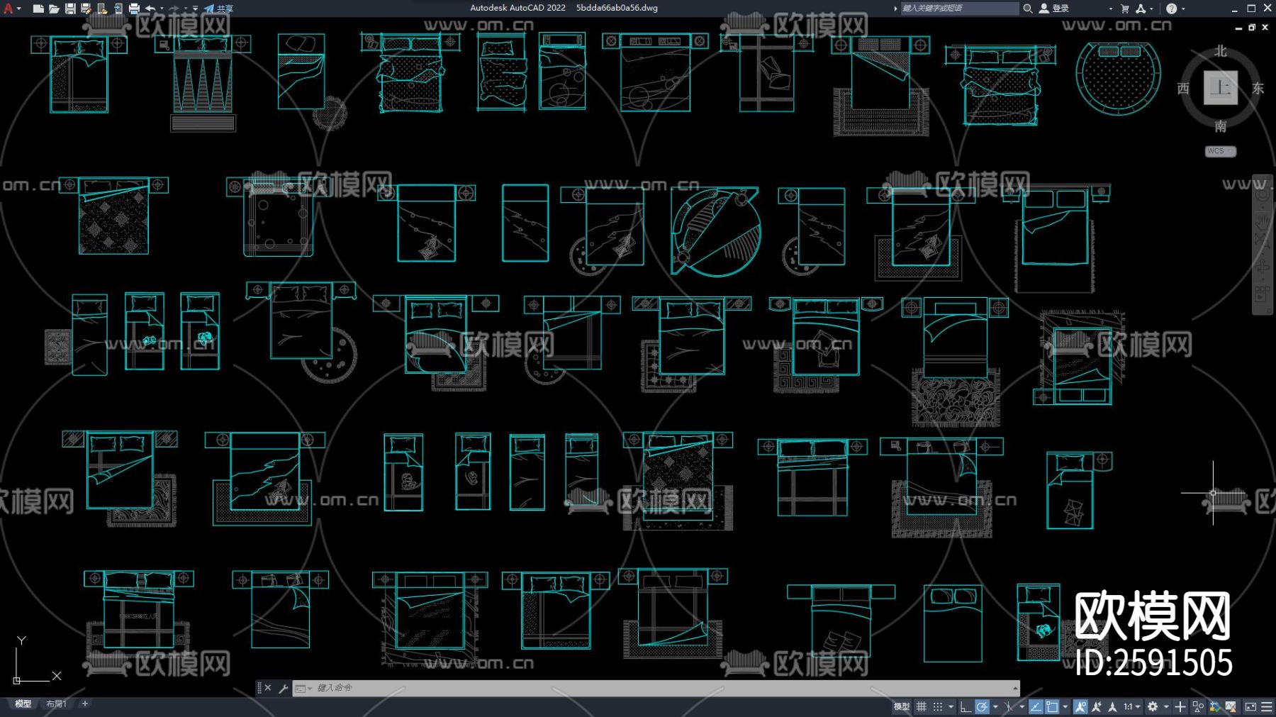Image resolution: width=1276 pixels, height=717 pixels.
Task: Toggle snap mode in status bar
Action: click(938, 706)
